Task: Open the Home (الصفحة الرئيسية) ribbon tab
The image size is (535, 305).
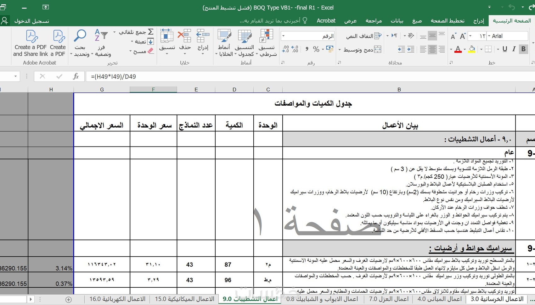Action: tap(512, 21)
